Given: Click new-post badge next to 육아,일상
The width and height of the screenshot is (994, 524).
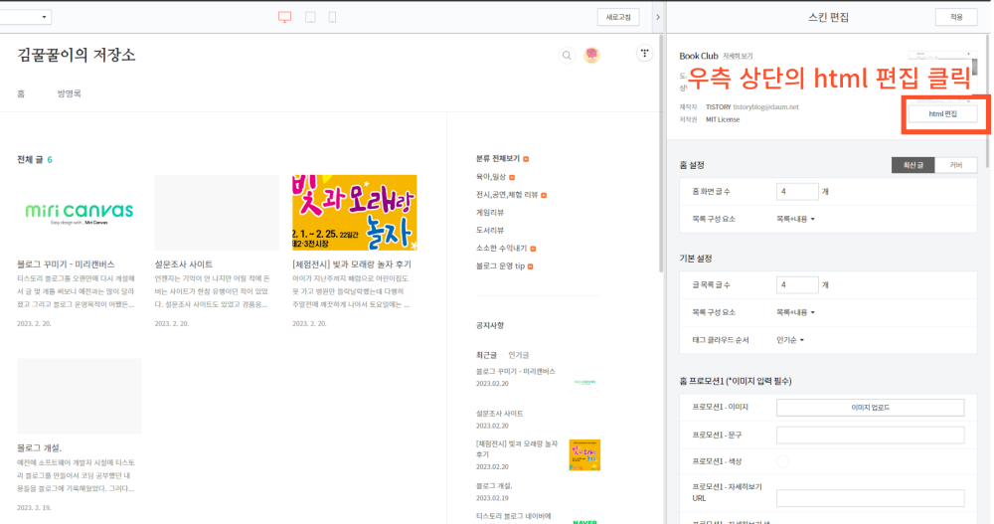Looking at the screenshot, I should [512, 178].
